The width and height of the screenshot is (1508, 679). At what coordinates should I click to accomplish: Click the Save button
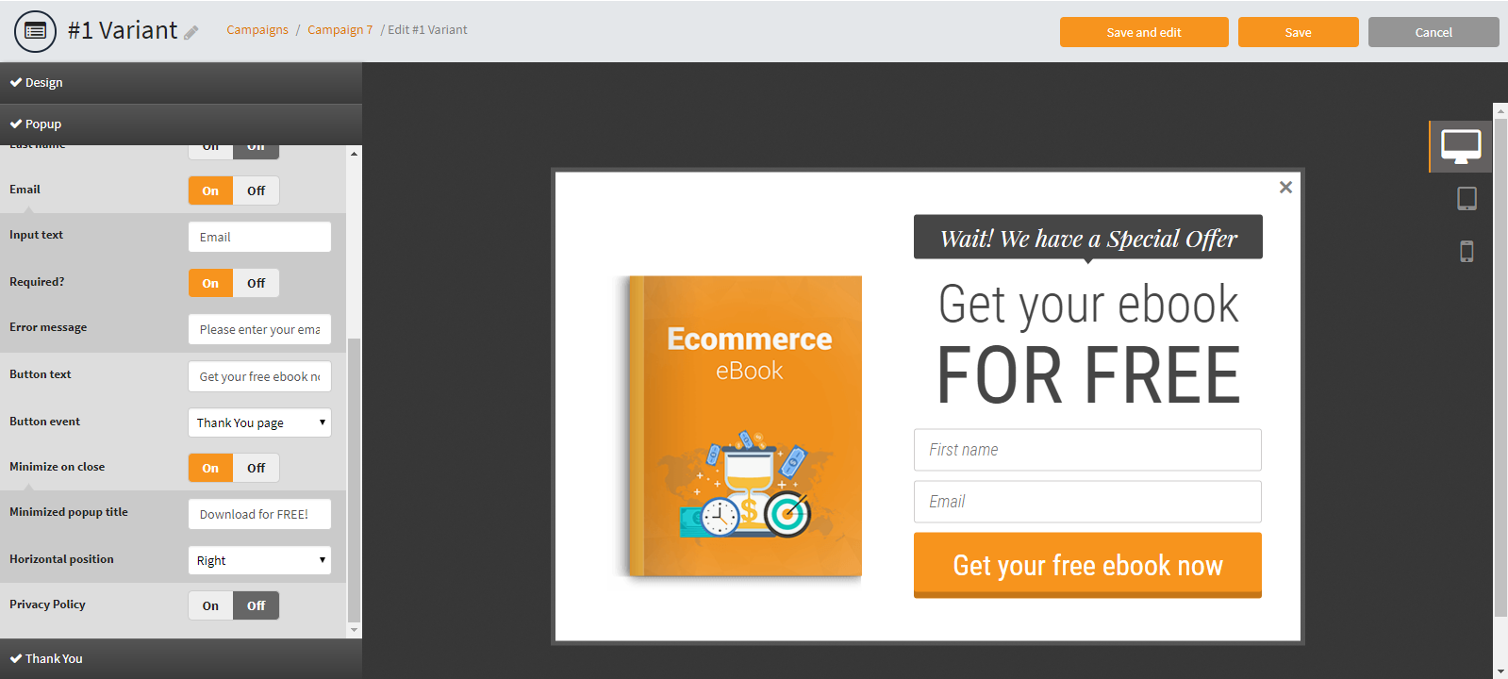click(1298, 32)
